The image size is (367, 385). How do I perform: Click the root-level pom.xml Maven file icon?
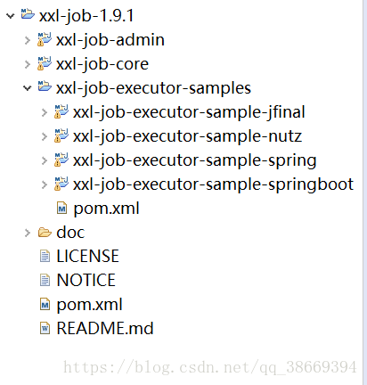click(45, 304)
